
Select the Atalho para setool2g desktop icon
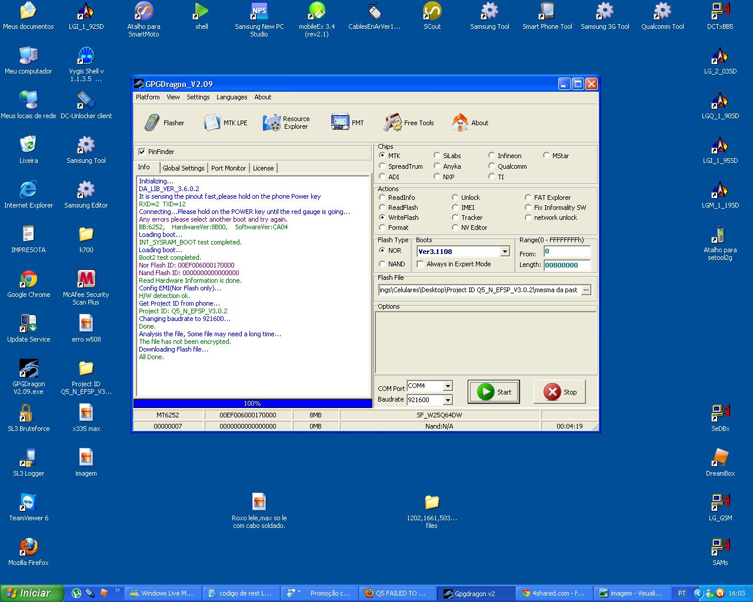pyautogui.click(x=720, y=243)
